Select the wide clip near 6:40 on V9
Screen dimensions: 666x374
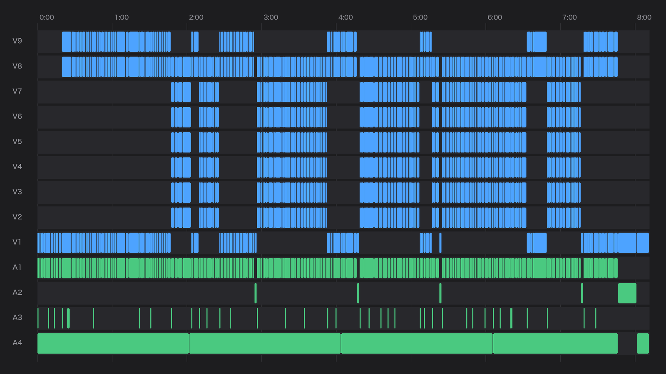(540, 42)
